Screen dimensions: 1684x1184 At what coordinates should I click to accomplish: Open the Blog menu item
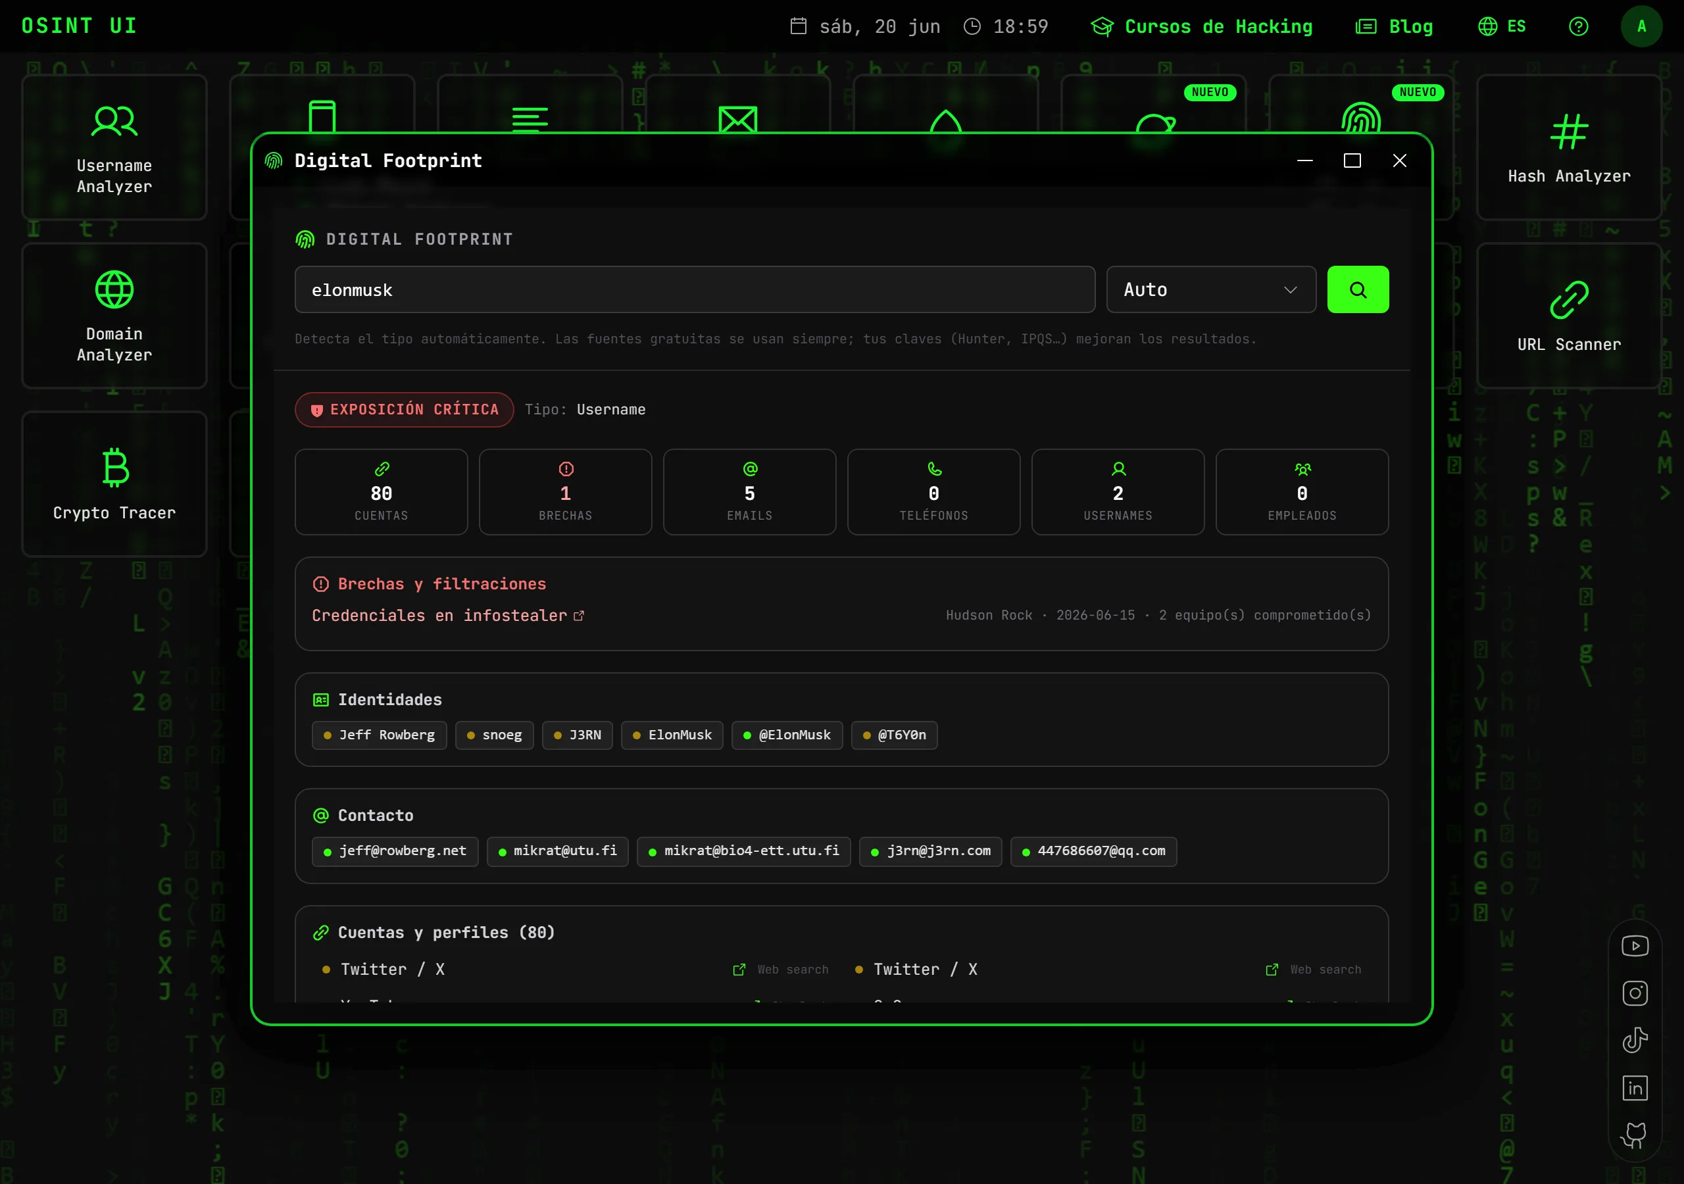point(1393,26)
